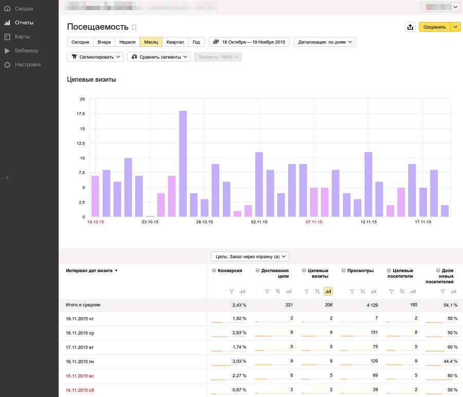Click the export/upload report icon

410,27
